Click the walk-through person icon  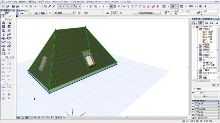205,6
